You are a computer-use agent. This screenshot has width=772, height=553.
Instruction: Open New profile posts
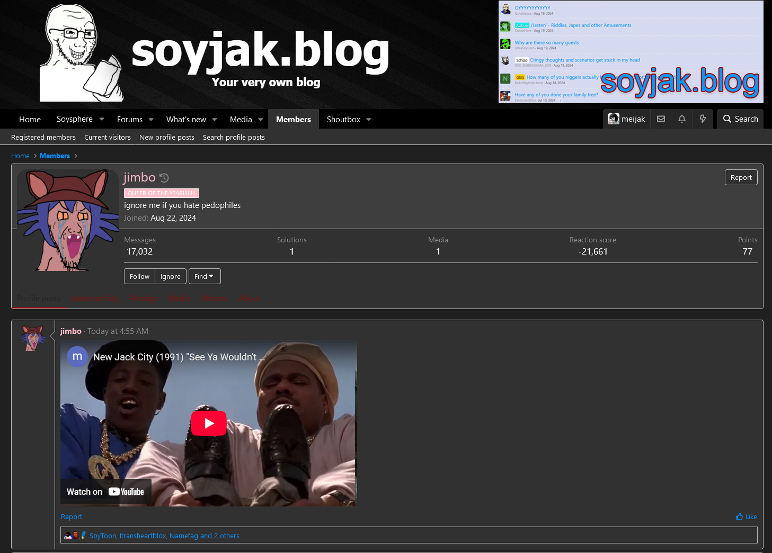pos(167,137)
